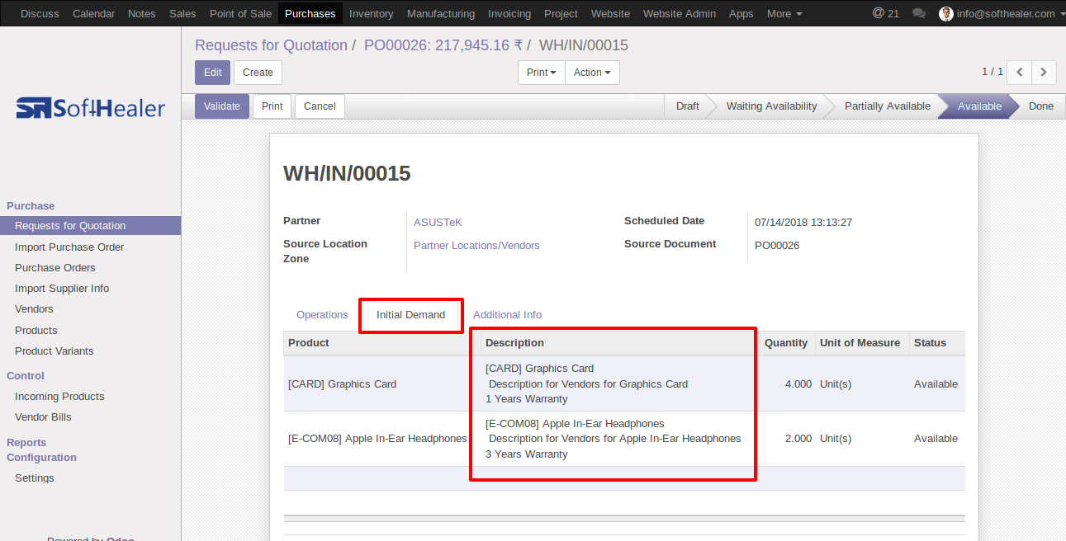This screenshot has width=1066, height=541.
Task: Go to next record arrow
Action: [1045, 73]
